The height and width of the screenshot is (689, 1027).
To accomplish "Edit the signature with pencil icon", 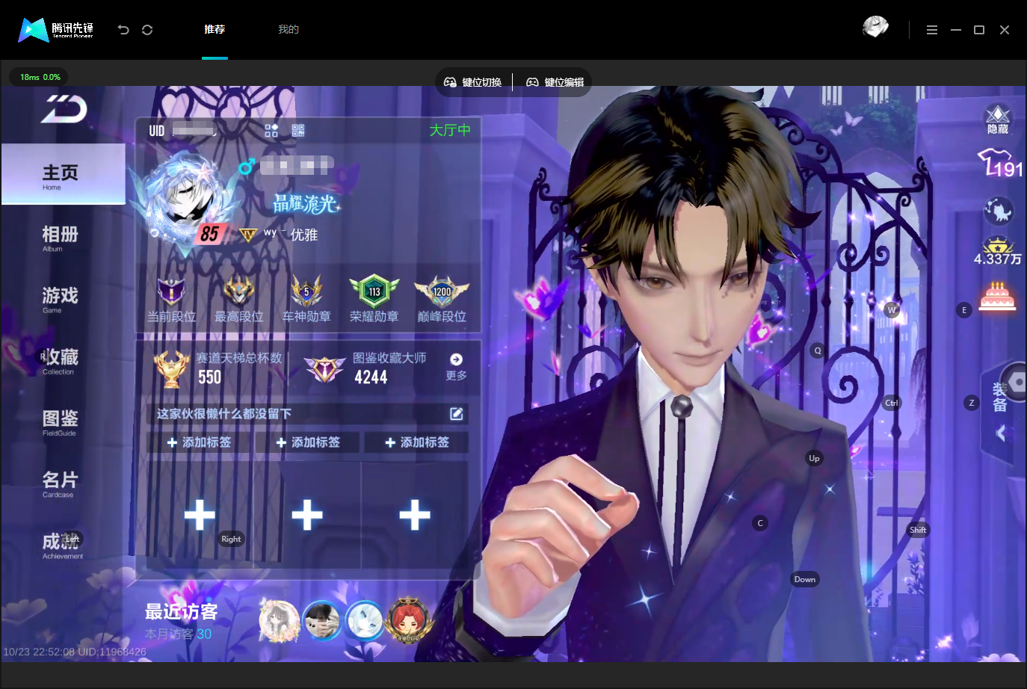I will point(457,413).
